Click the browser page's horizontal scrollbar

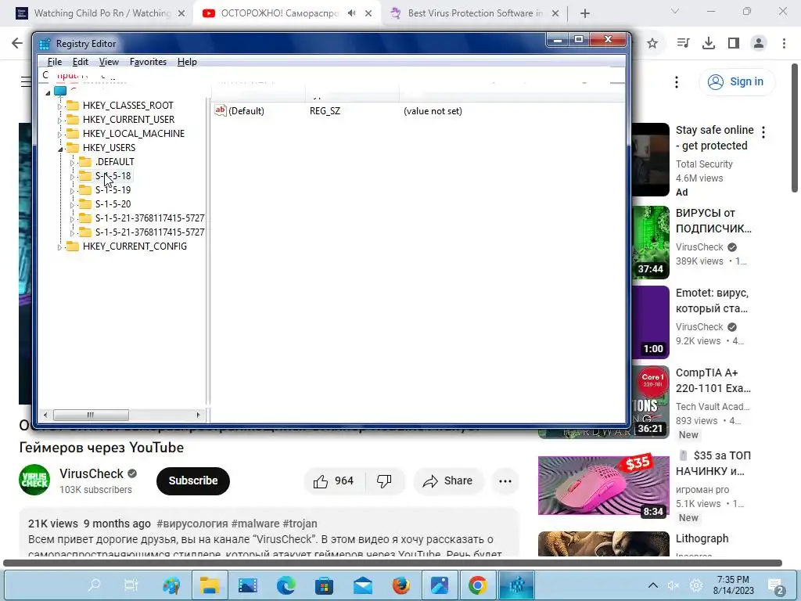click(x=393, y=563)
